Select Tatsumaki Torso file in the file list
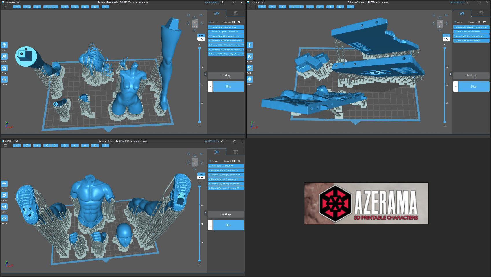Viewport: 491px width, 277px height. click(226, 41)
